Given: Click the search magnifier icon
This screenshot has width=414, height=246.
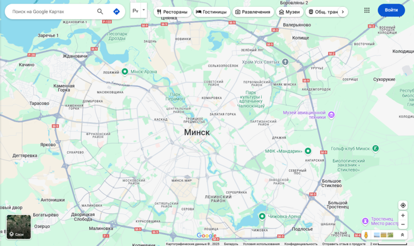Looking at the screenshot, I should 100,11.
